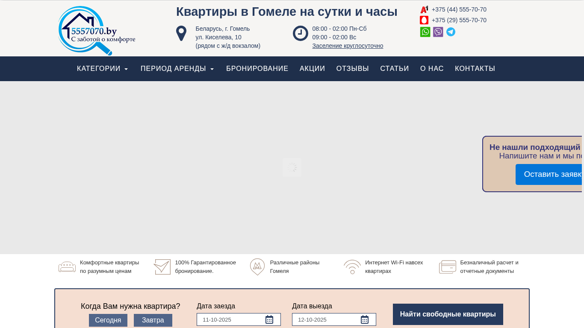Select the Завтра quick date option
This screenshot has width=584, height=328.
[153, 320]
